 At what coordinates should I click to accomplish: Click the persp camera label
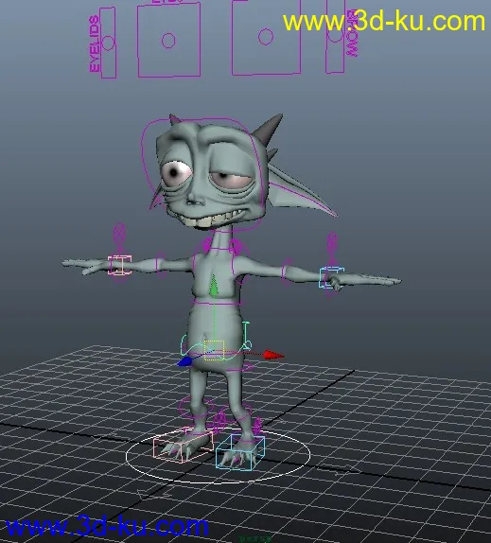255,539
